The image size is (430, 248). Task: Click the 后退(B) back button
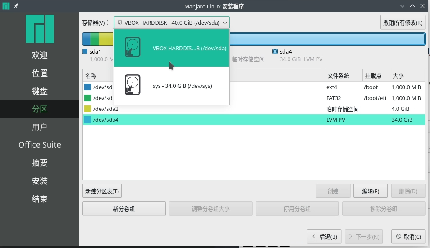[324, 236]
